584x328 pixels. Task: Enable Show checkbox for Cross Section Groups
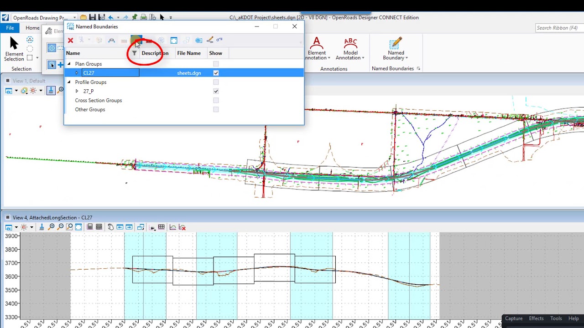click(216, 100)
